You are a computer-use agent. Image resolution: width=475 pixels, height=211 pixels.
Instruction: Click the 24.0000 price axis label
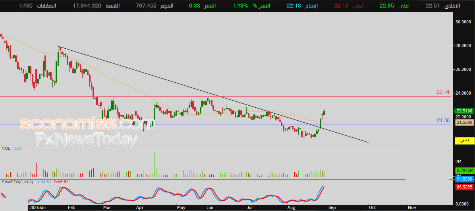coord(463,93)
